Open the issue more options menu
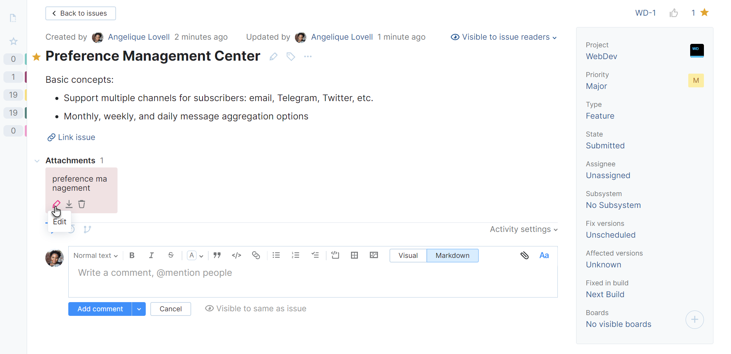This screenshot has width=731, height=354. pyautogui.click(x=308, y=57)
